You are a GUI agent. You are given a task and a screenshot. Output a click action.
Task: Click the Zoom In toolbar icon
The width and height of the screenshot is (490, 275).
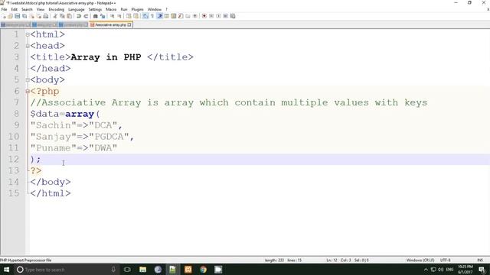[x=112, y=16]
